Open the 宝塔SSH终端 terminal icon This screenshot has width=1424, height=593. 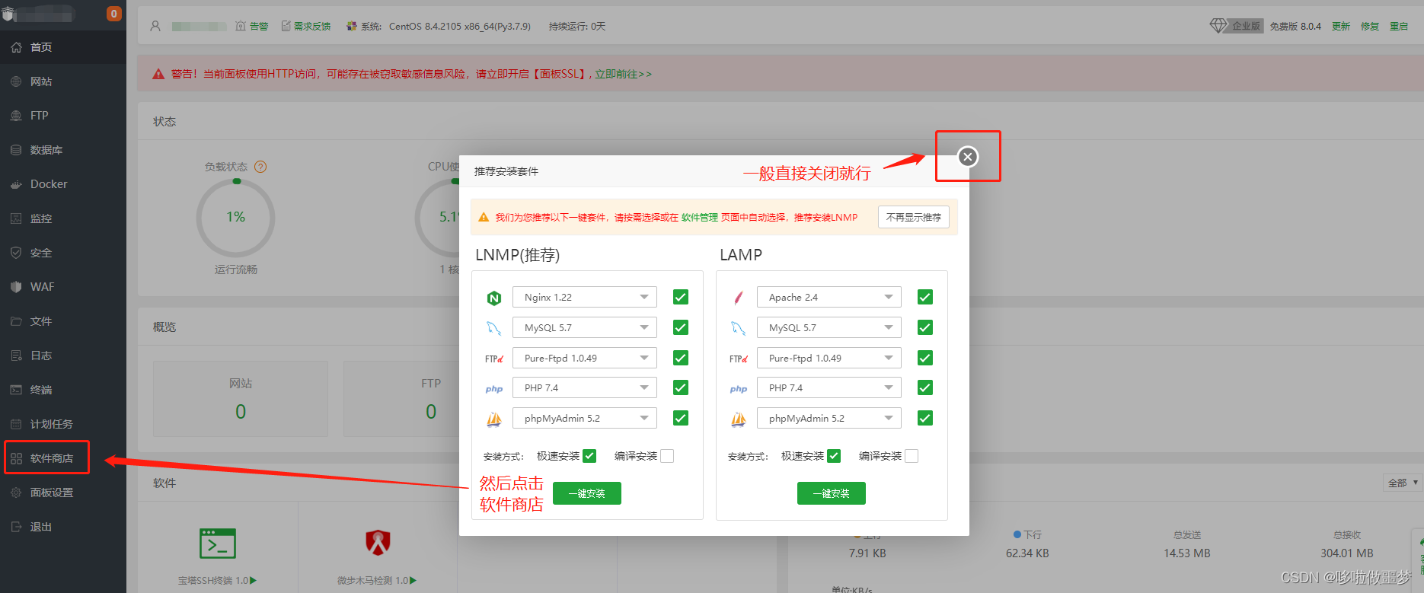(218, 544)
